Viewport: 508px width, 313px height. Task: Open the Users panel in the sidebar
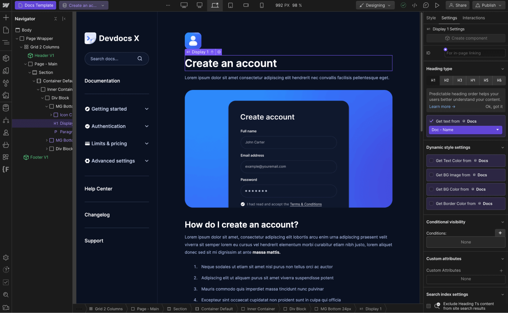[x=5, y=132]
